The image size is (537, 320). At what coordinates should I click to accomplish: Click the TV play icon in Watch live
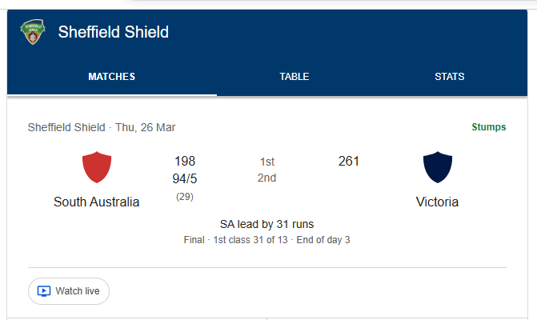coord(45,291)
